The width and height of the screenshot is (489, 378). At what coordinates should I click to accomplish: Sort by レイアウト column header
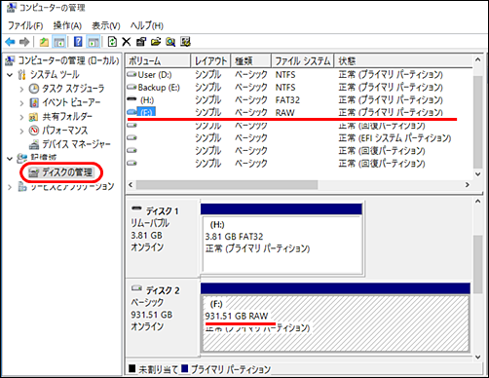click(210, 60)
